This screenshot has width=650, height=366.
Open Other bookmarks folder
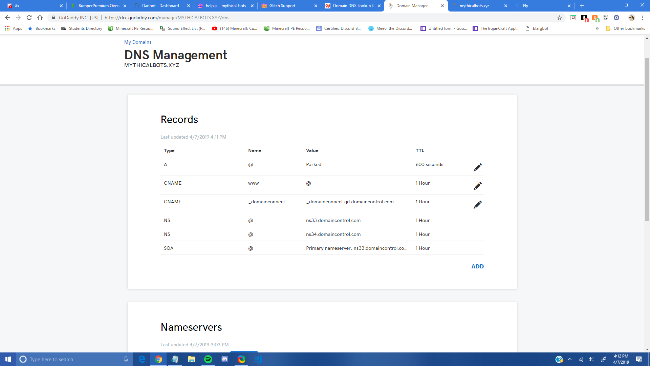pos(626,28)
